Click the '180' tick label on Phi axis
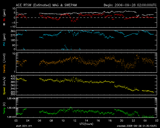This screenshot has height=128, width=160. tap(13, 40)
